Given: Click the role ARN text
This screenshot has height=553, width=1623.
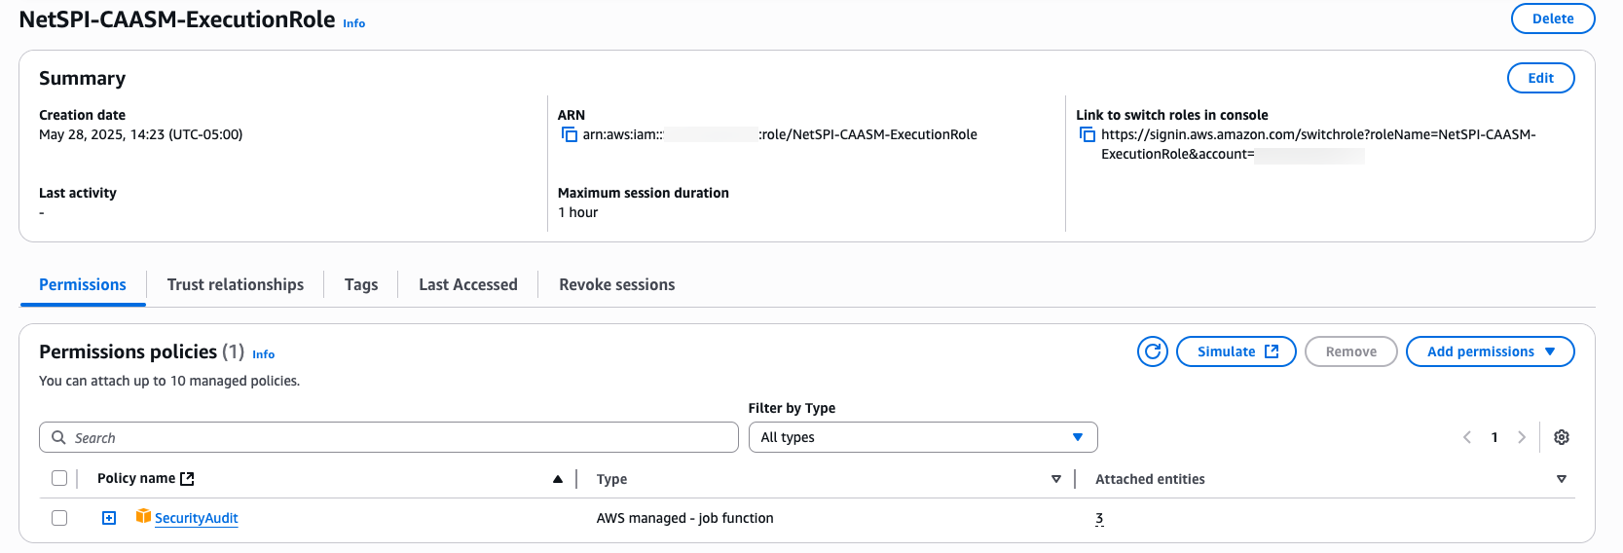Looking at the screenshot, I should tap(780, 134).
